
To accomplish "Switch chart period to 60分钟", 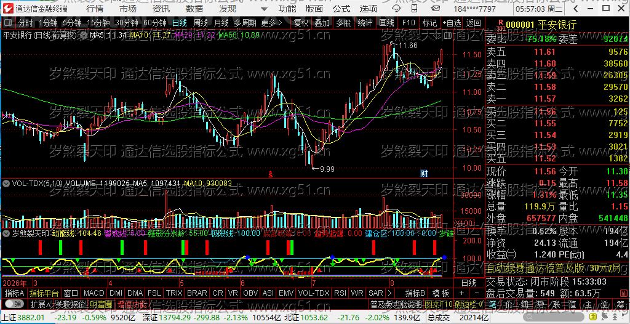I will (154, 23).
